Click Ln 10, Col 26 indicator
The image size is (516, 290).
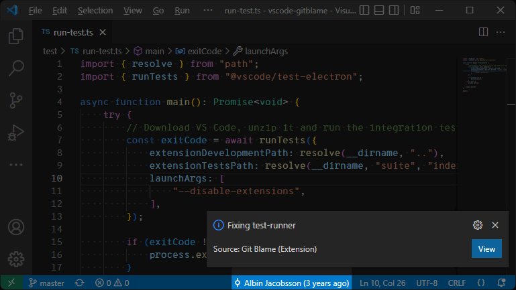click(382, 283)
